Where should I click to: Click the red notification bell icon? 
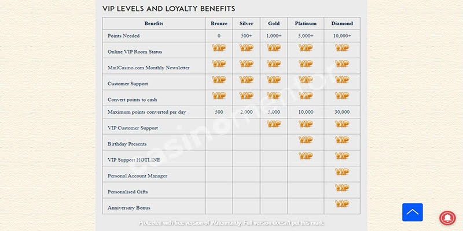(x=446, y=218)
